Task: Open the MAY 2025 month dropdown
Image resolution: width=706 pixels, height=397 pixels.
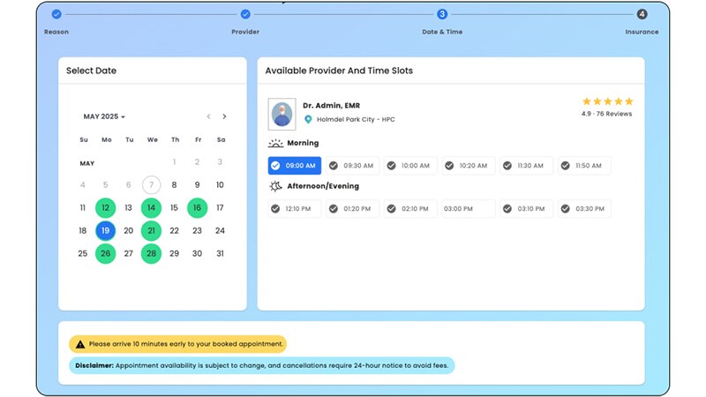Action: [104, 116]
